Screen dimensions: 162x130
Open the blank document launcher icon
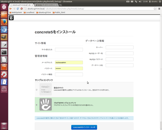click(4, 59)
